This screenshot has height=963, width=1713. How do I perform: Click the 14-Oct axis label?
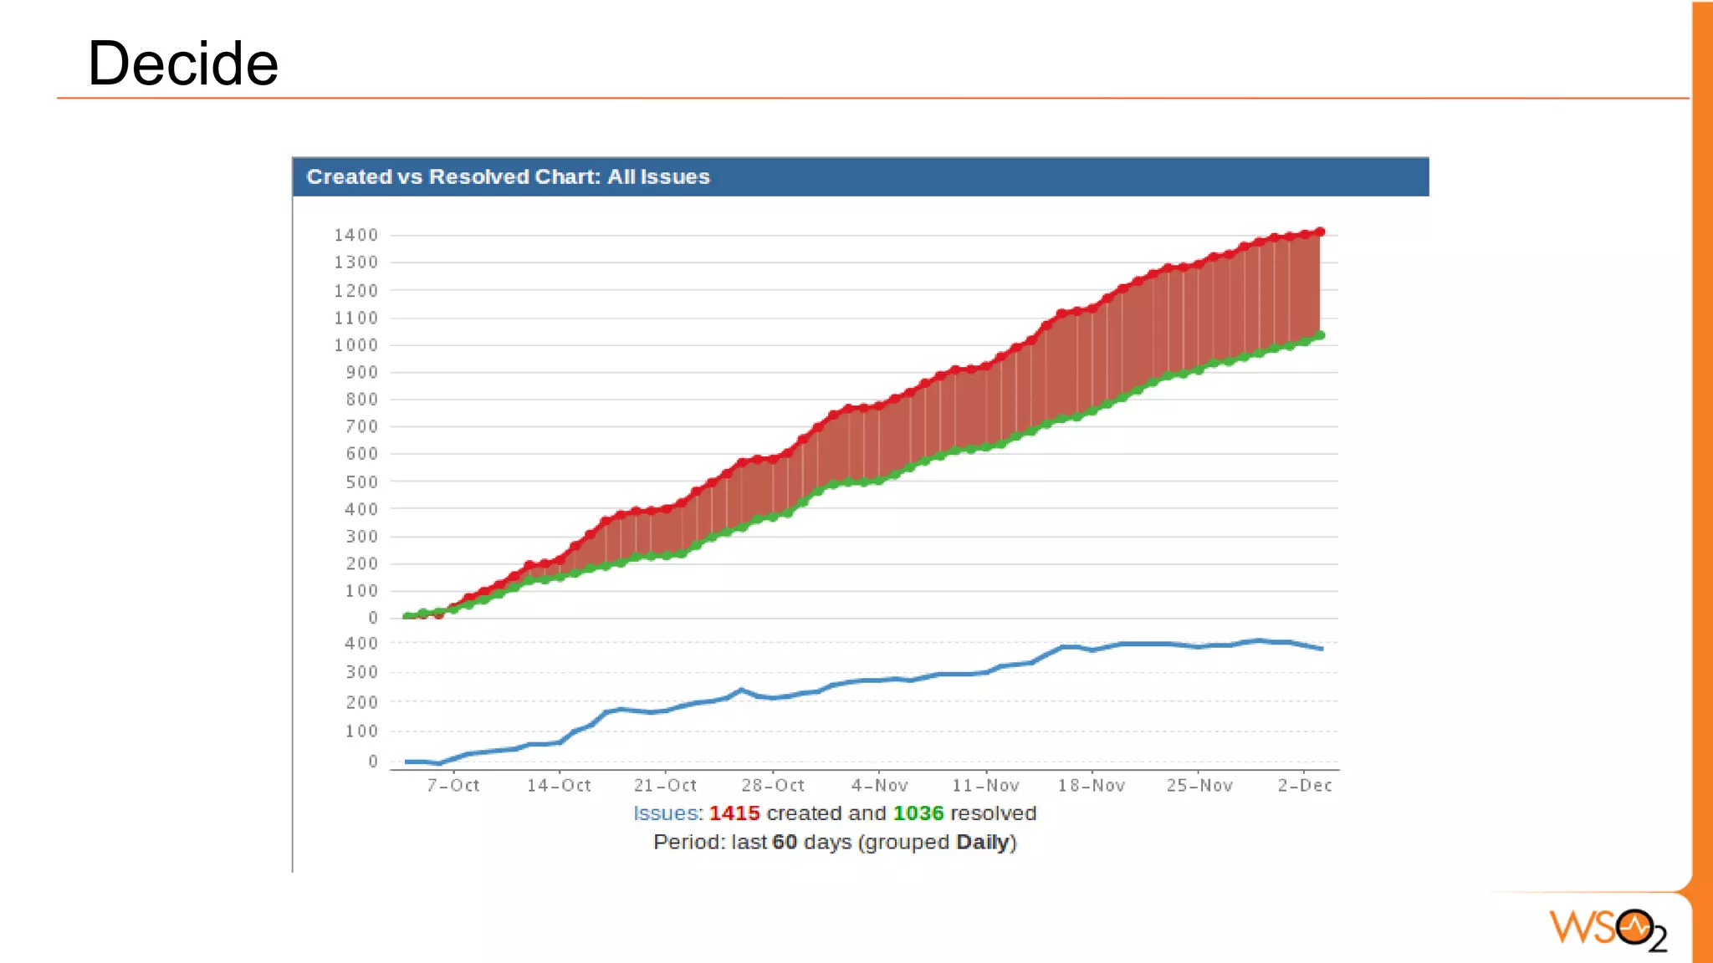[559, 786]
